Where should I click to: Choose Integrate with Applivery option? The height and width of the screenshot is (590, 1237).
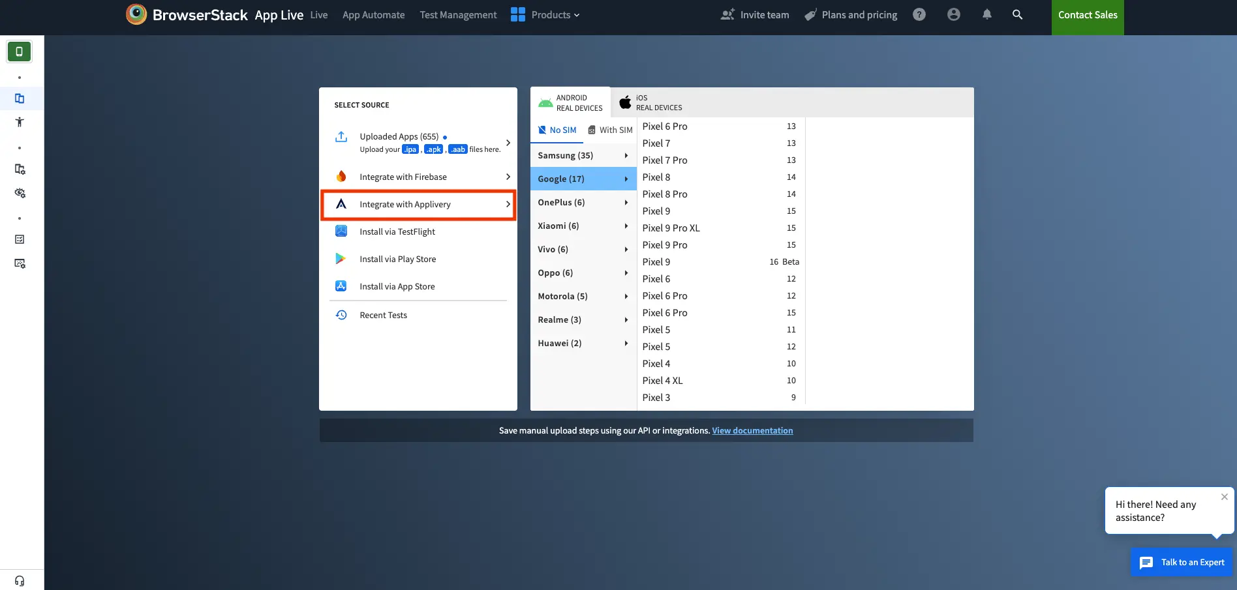(x=418, y=205)
